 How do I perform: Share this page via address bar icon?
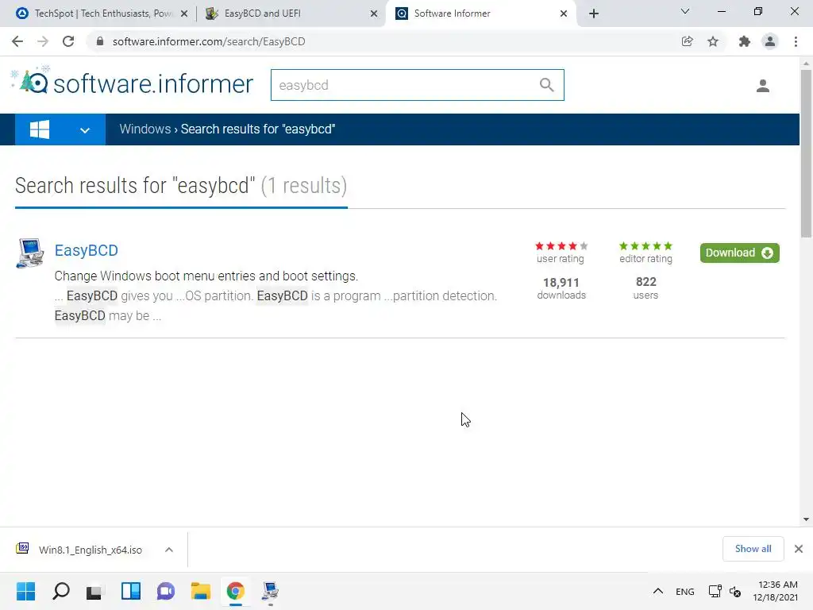click(x=687, y=41)
